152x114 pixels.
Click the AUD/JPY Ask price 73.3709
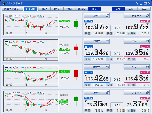click(x=137, y=104)
